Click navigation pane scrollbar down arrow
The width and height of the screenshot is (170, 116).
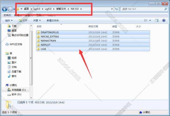[31, 98]
